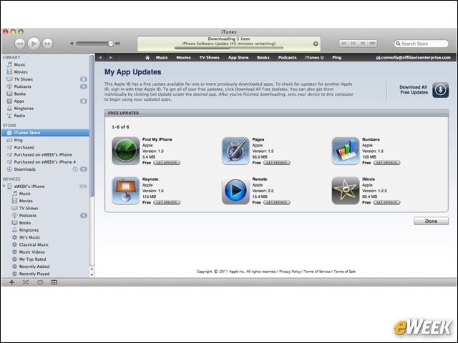
Task: Open the Movies store tab
Action: point(183,57)
